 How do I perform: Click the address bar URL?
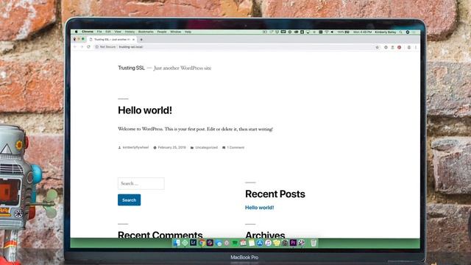[x=131, y=47]
